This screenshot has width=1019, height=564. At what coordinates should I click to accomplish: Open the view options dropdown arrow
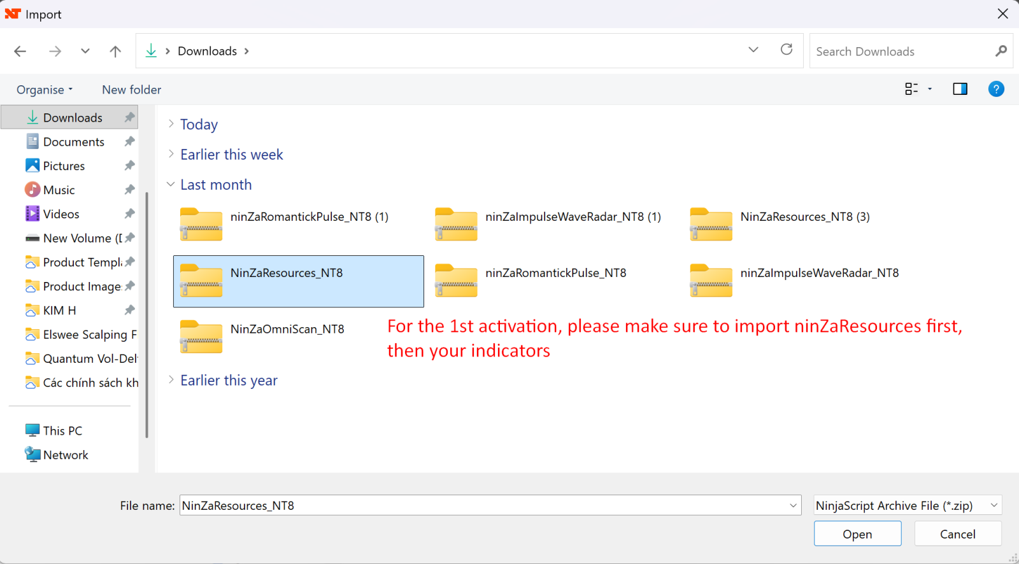click(930, 89)
